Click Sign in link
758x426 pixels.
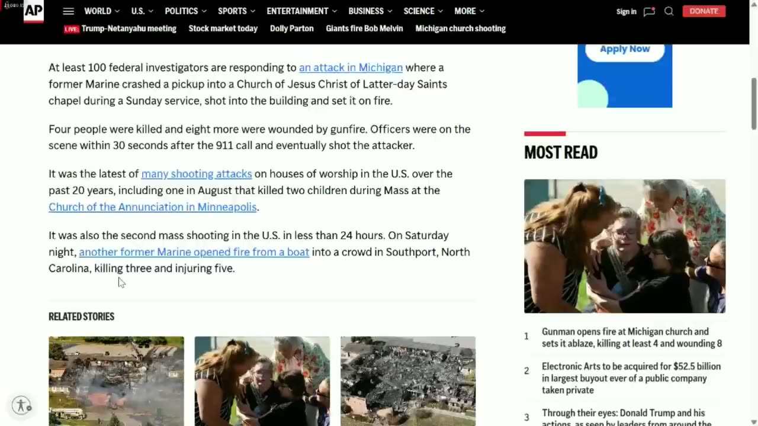626,11
